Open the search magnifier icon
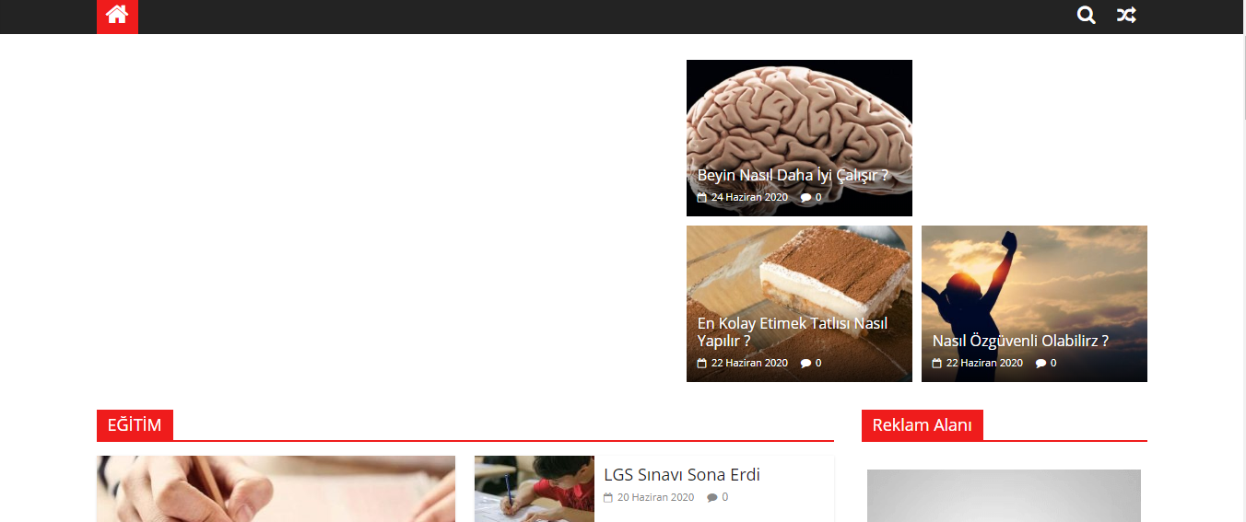This screenshot has width=1246, height=522. pyautogui.click(x=1087, y=16)
